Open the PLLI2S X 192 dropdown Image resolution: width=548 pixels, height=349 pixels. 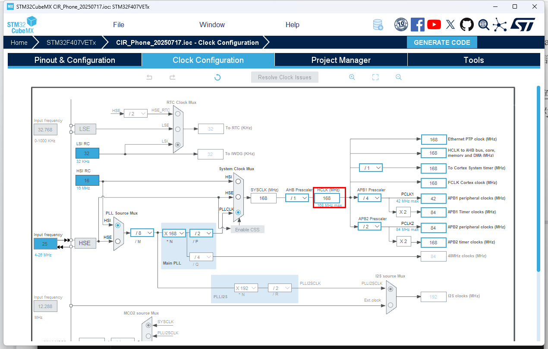point(246,288)
